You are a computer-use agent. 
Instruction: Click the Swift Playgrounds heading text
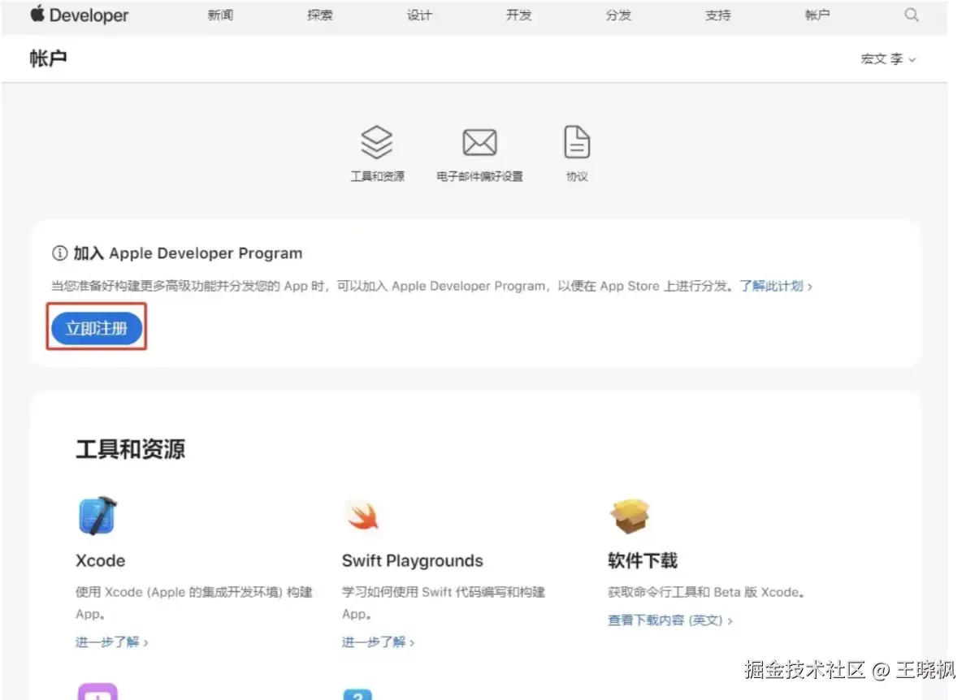click(x=412, y=560)
